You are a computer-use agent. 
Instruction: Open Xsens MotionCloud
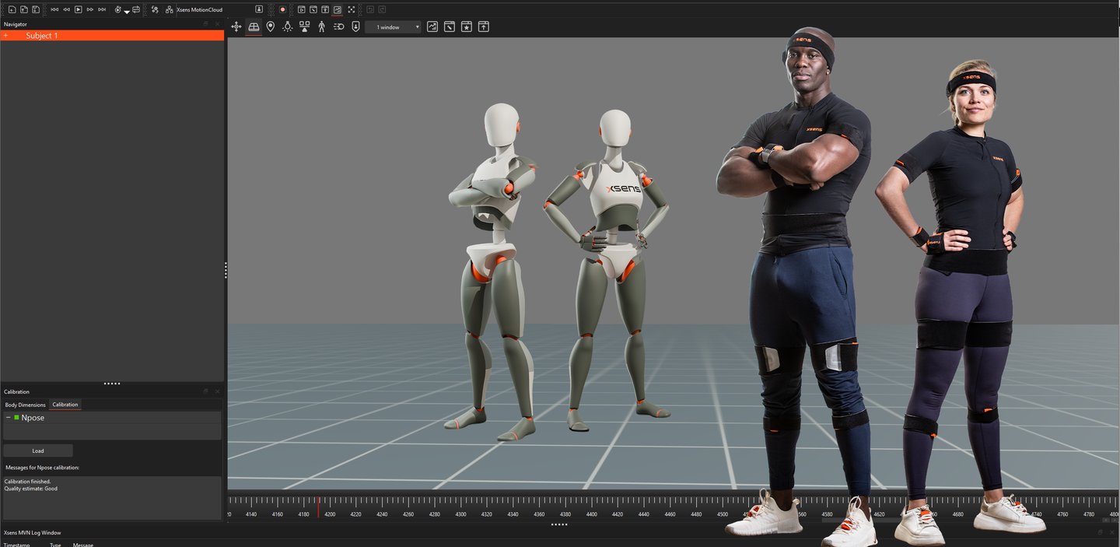point(200,9)
